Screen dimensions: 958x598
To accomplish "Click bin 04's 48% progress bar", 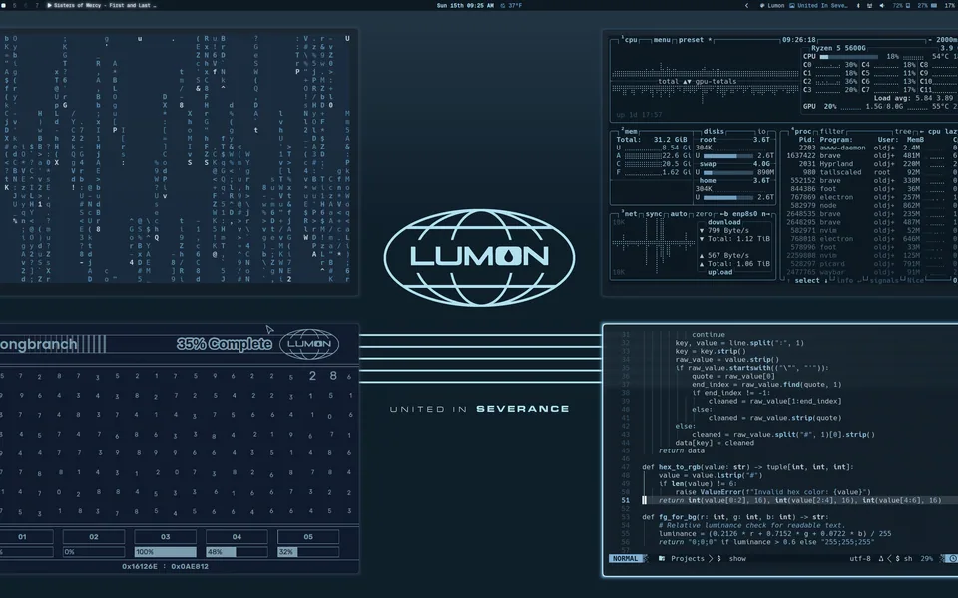I will [x=237, y=551].
